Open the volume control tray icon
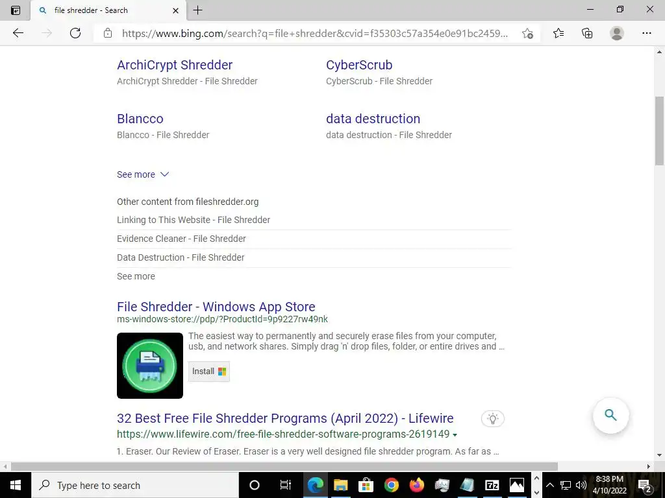This screenshot has height=498, width=665. 581,485
